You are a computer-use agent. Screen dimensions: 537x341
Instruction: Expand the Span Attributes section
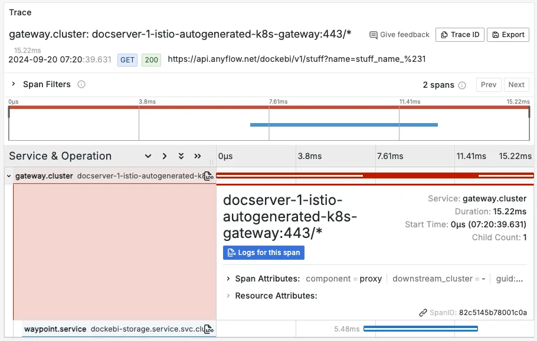coord(228,279)
